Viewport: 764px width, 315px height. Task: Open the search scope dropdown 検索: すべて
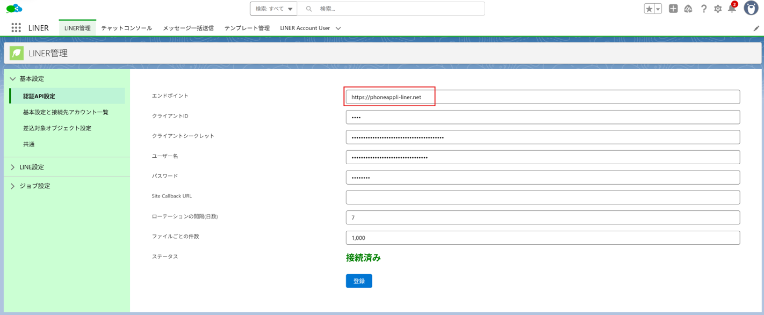pos(274,9)
